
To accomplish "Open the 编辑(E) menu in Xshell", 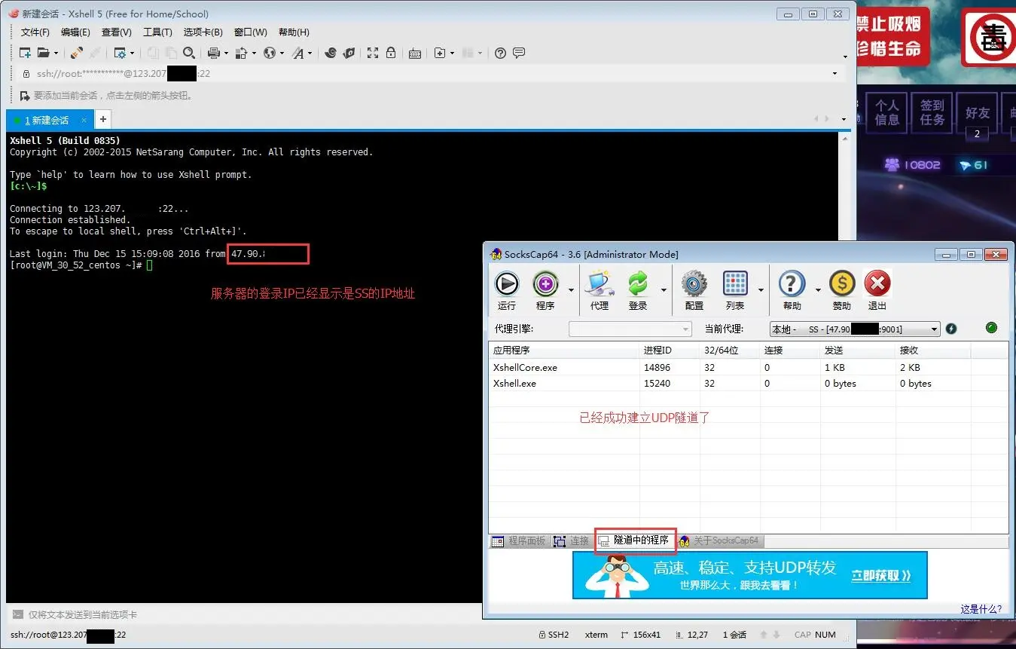I will [x=75, y=32].
